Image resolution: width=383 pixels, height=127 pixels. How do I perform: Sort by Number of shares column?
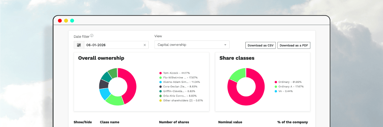(174, 122)
